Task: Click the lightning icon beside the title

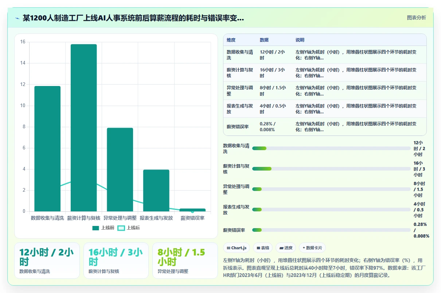Action: 17,18
